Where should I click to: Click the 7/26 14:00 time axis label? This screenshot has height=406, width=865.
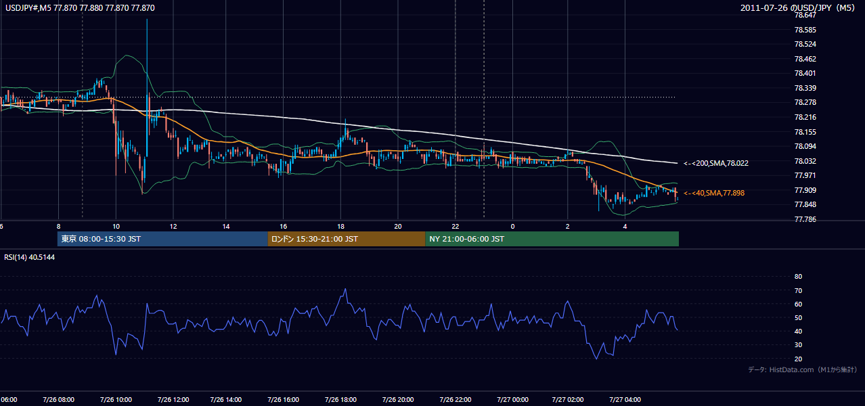(226, 400)
